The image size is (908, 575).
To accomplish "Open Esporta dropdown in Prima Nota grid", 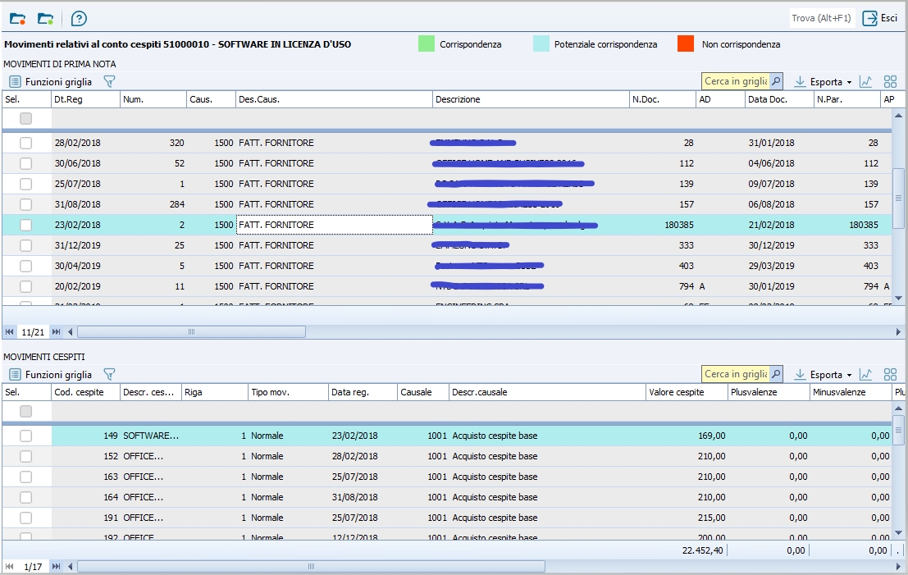I will point(824,82).
